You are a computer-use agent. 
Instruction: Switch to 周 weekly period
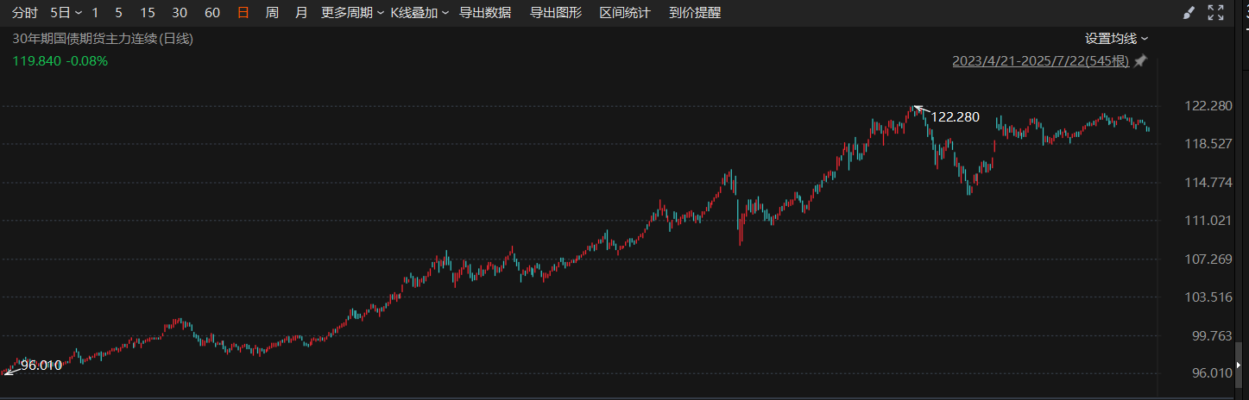[272, 13]
